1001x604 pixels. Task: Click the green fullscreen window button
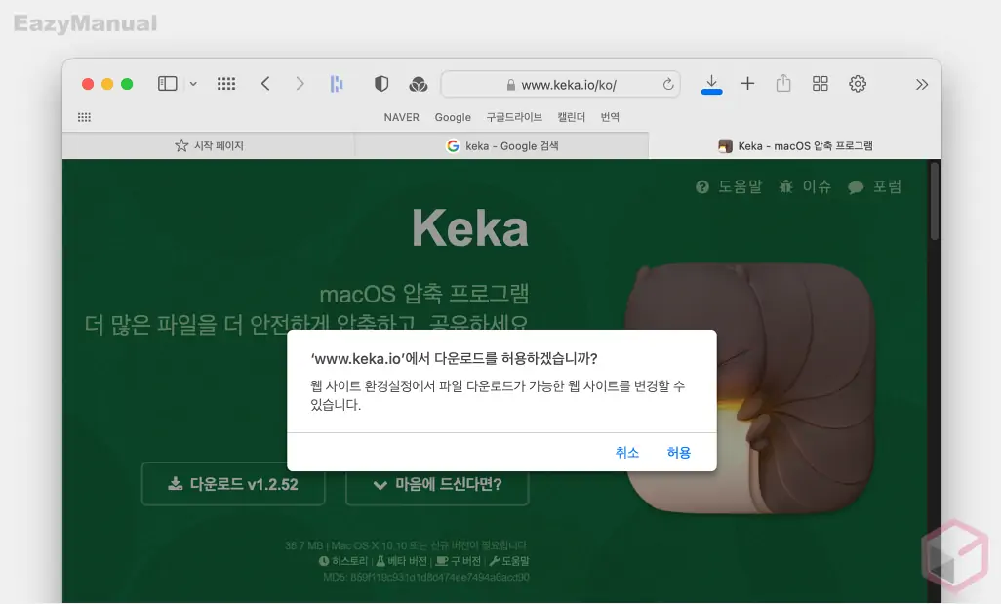pos(127,84)
